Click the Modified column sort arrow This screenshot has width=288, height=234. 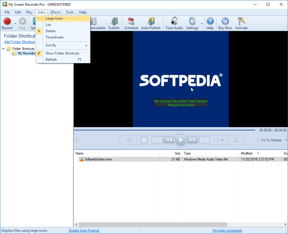tap(258, 153)
